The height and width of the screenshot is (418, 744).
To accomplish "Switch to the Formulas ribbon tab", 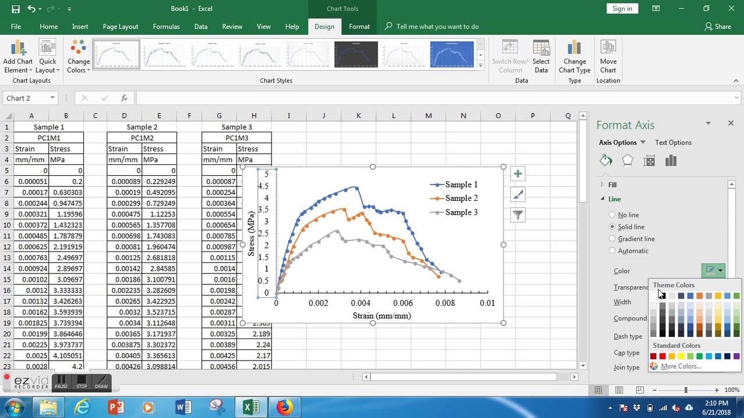I will (166, 27).
